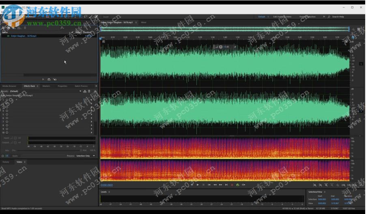366x214 pixels.
Task: Click the zoom navigator overview bar
Action: click(225, 29)
